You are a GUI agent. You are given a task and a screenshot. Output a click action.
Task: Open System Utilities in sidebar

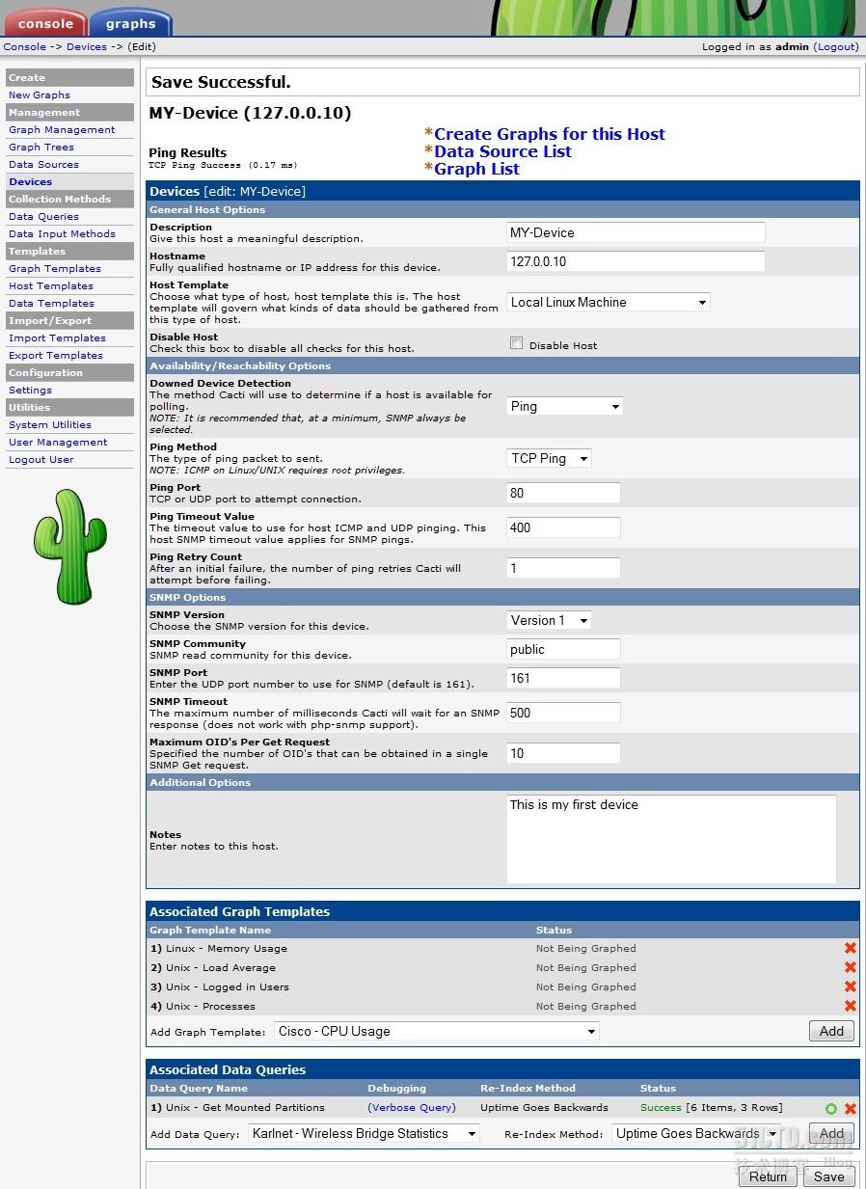(50, 424)
